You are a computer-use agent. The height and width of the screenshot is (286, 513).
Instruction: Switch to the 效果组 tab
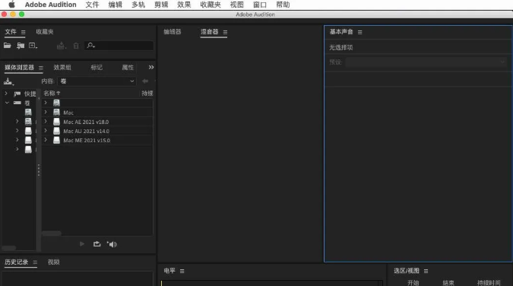coord(62,68)
